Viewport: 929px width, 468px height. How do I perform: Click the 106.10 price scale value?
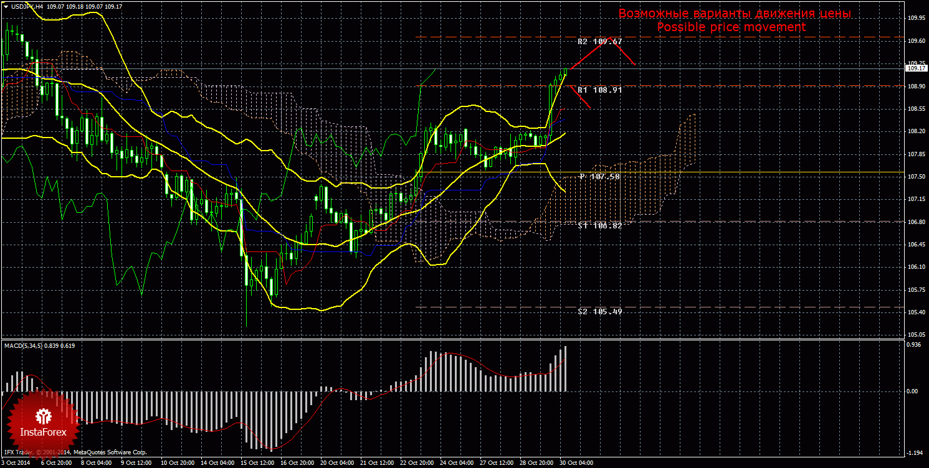[916, 267]
